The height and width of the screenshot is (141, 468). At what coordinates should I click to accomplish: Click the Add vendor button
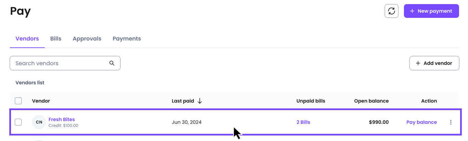(x=434, y=63)
